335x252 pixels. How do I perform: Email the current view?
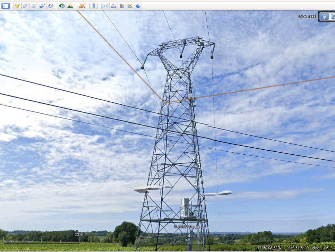tap(105, 6)
